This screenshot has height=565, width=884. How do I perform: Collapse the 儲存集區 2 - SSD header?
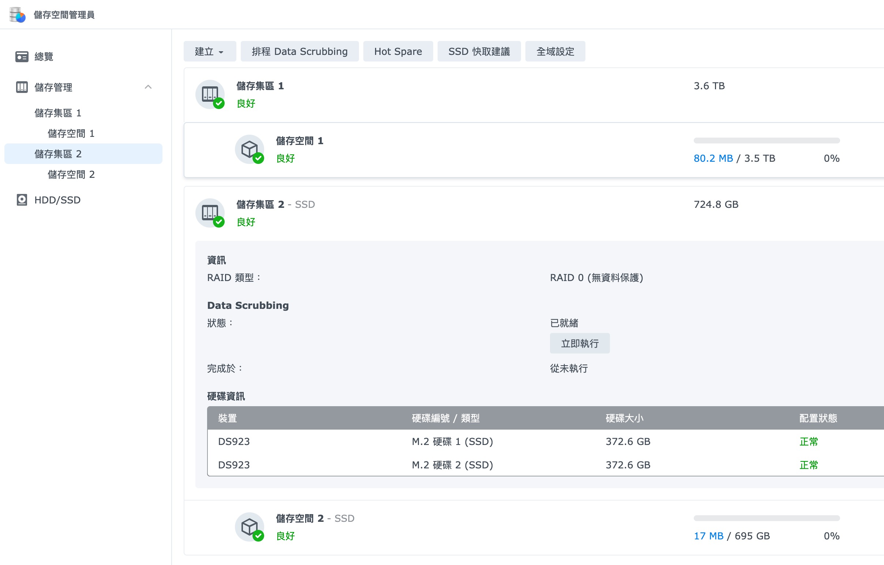point(275,205)
